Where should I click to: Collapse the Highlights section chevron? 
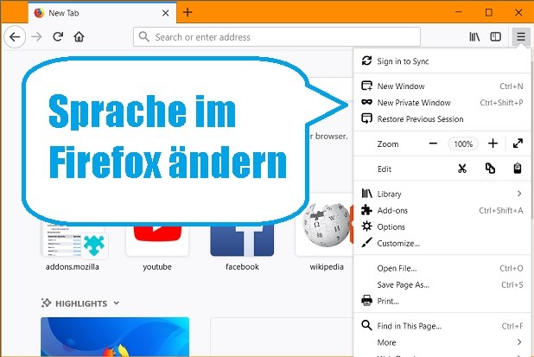point(117,303)
